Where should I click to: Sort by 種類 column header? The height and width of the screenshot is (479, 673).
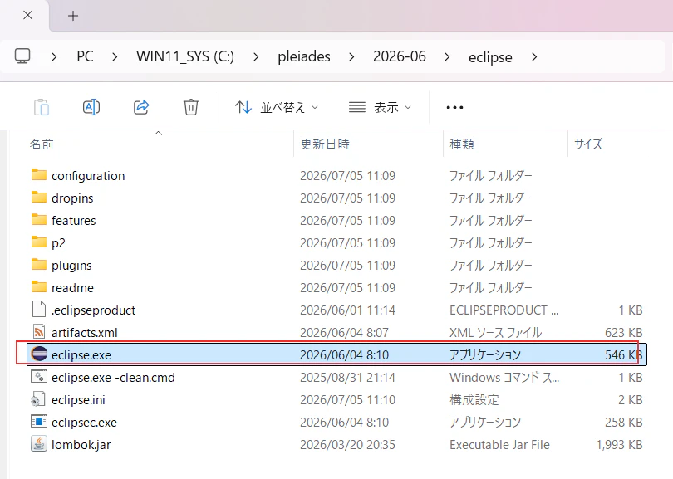[x=462, y=144]
